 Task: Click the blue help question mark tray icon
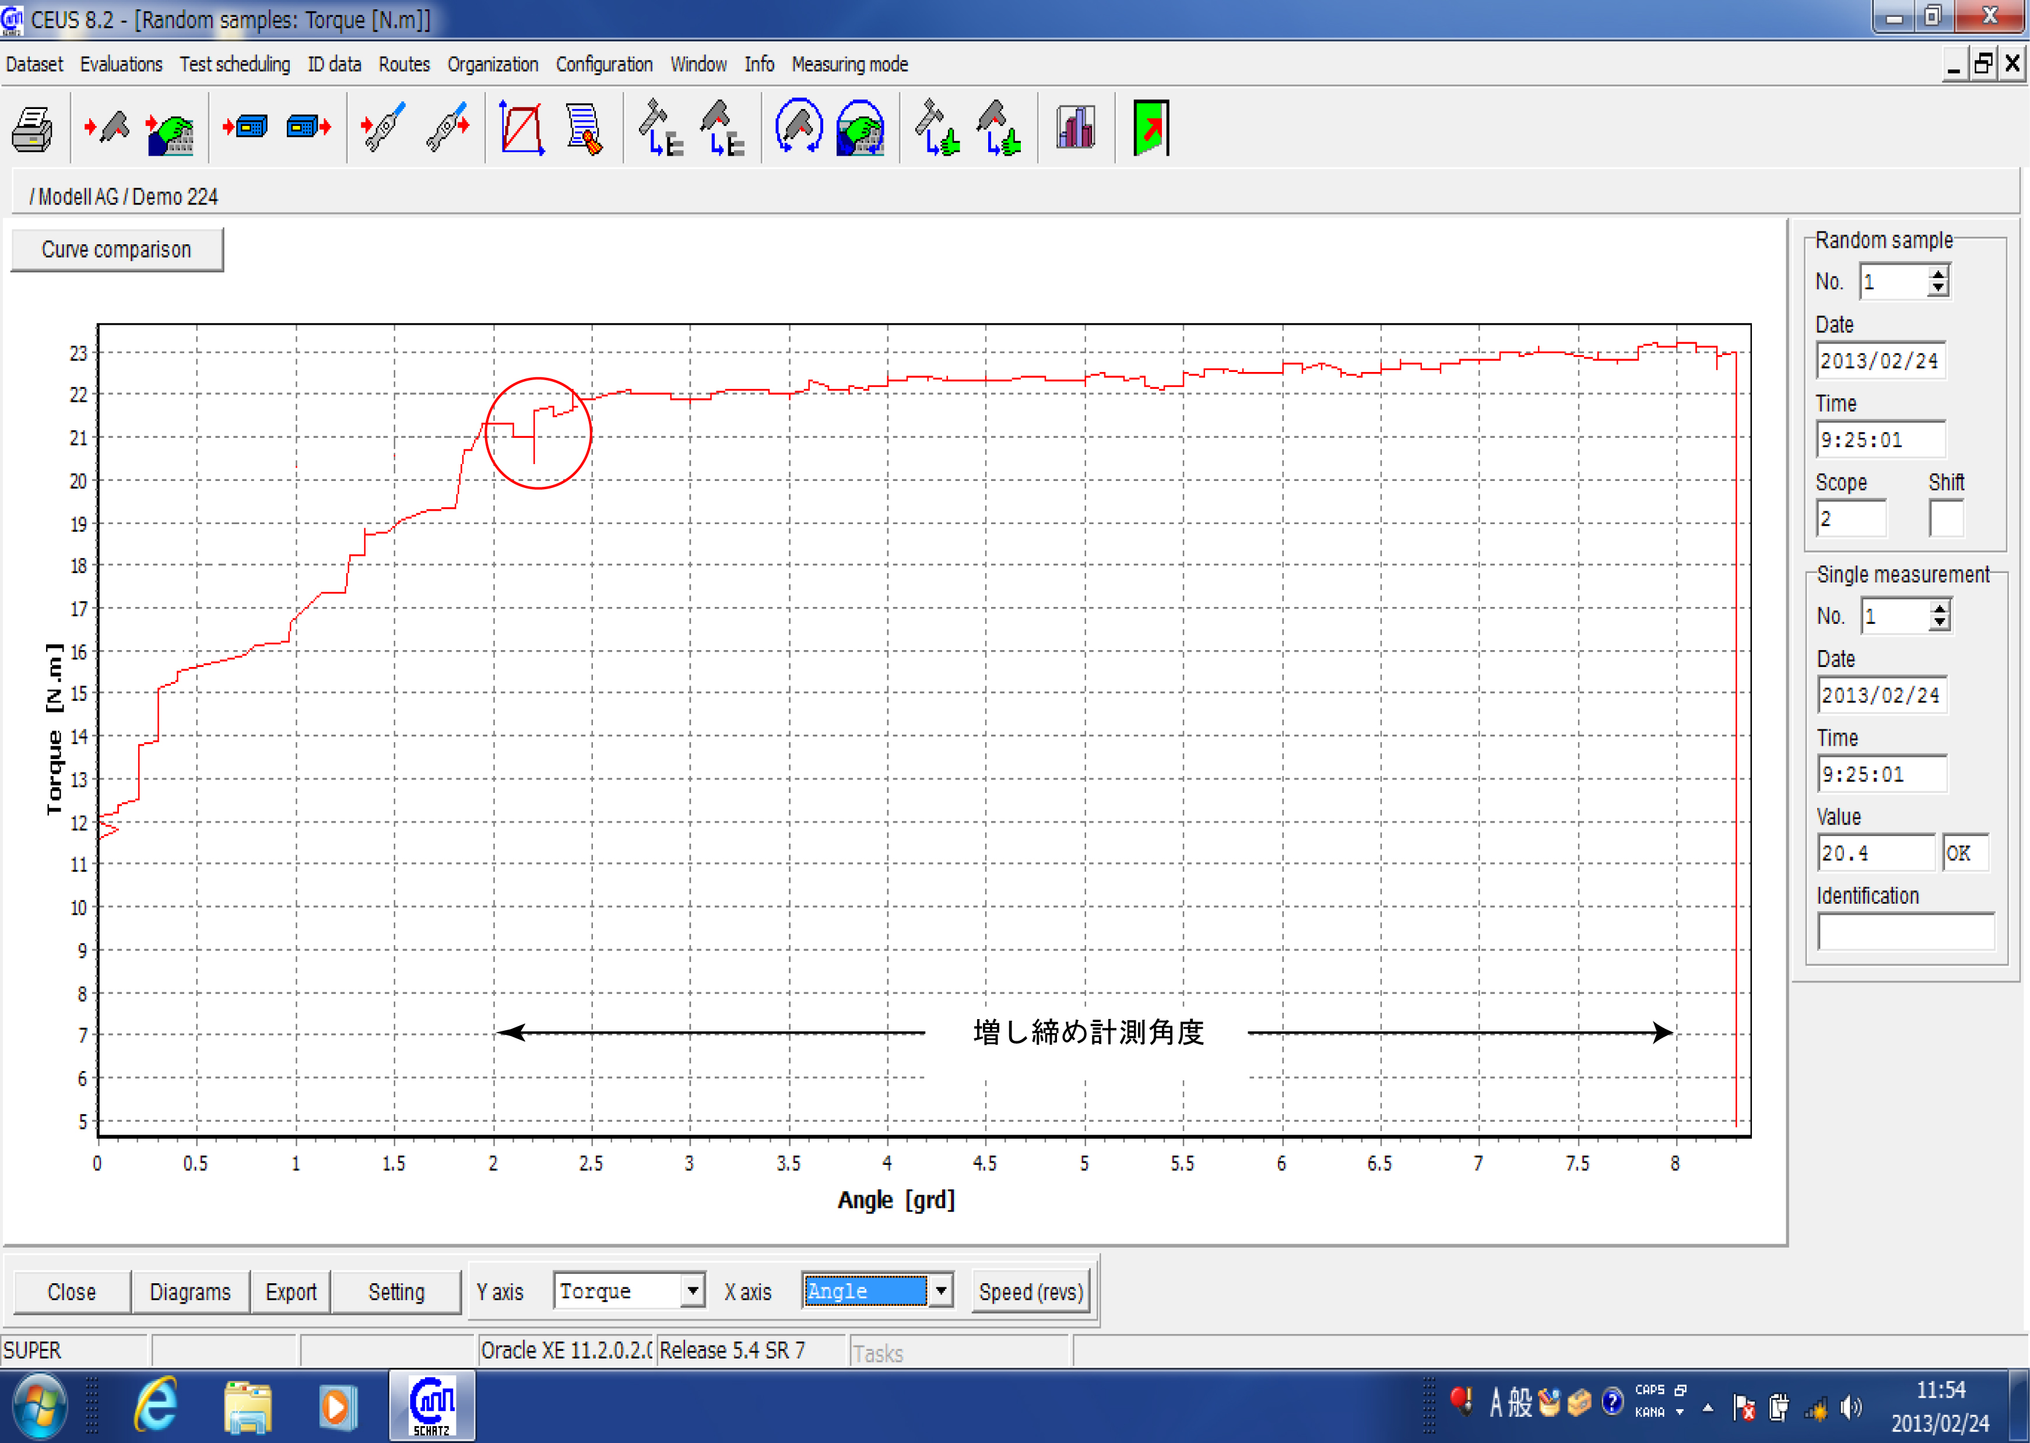[x=1613, y=1402]
